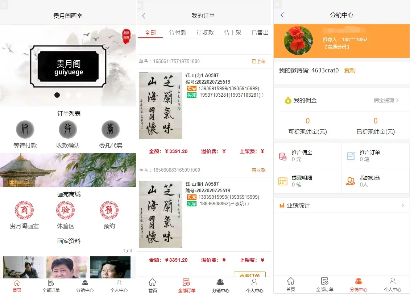This screenshot has width=410, height=294.
Task: Tap the 画家资料 section heading
Action: (x=69, y=241)
